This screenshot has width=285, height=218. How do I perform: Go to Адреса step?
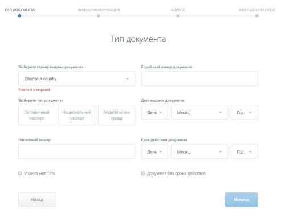[178, 10]
